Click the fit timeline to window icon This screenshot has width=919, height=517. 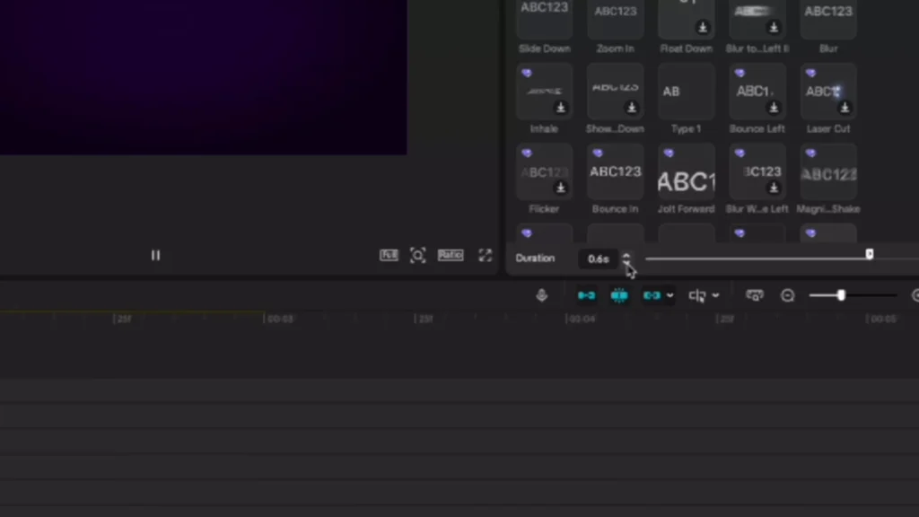click(755, 295)
